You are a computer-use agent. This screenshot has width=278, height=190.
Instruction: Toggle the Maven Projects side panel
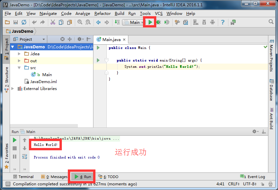[271, 56]
